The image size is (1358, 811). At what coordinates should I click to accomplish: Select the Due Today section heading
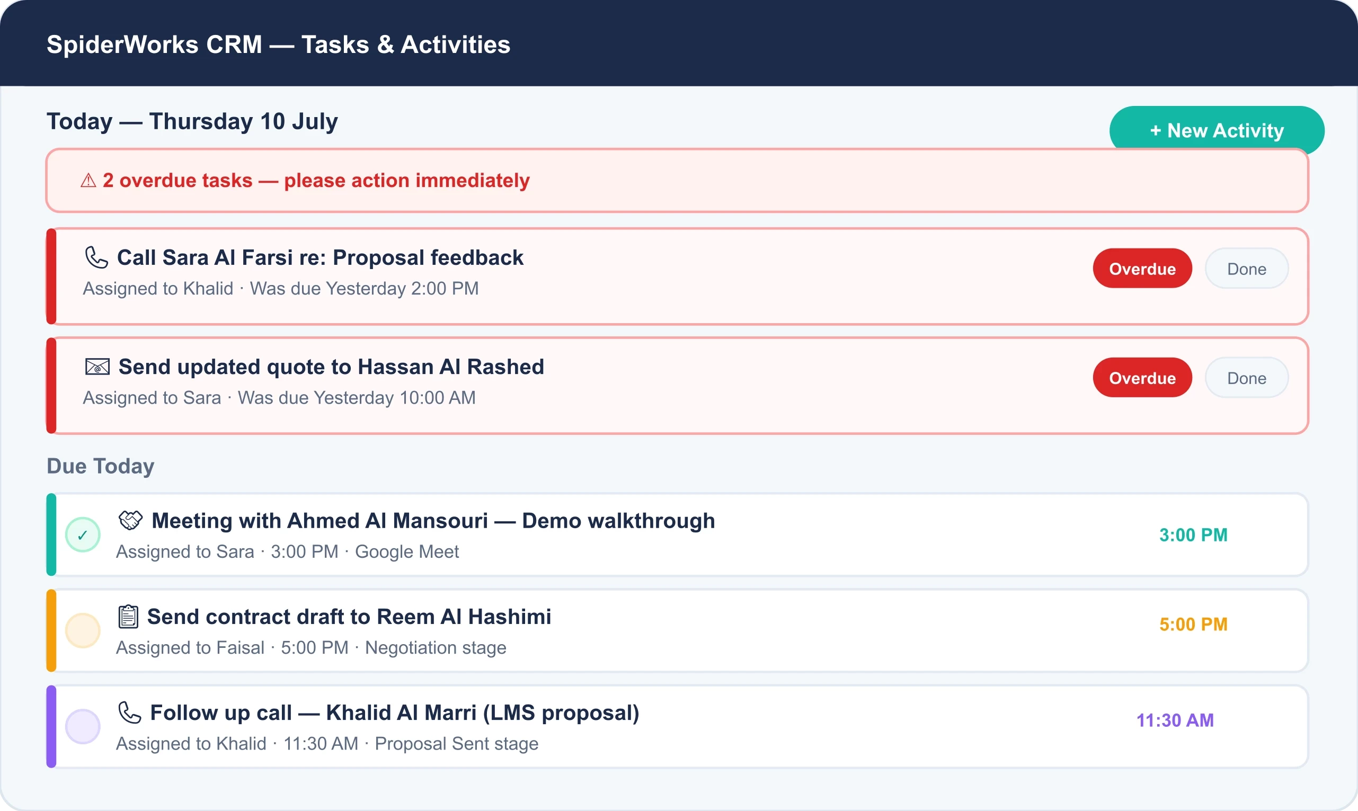(x=101, y=466)
